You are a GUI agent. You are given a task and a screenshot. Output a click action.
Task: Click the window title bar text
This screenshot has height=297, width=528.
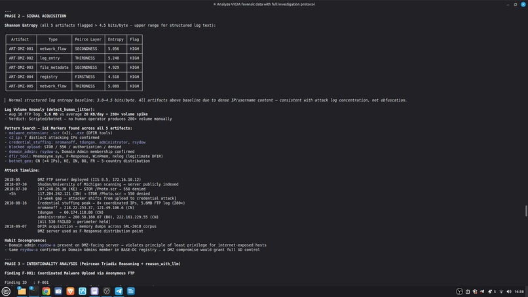coord(264,5)
